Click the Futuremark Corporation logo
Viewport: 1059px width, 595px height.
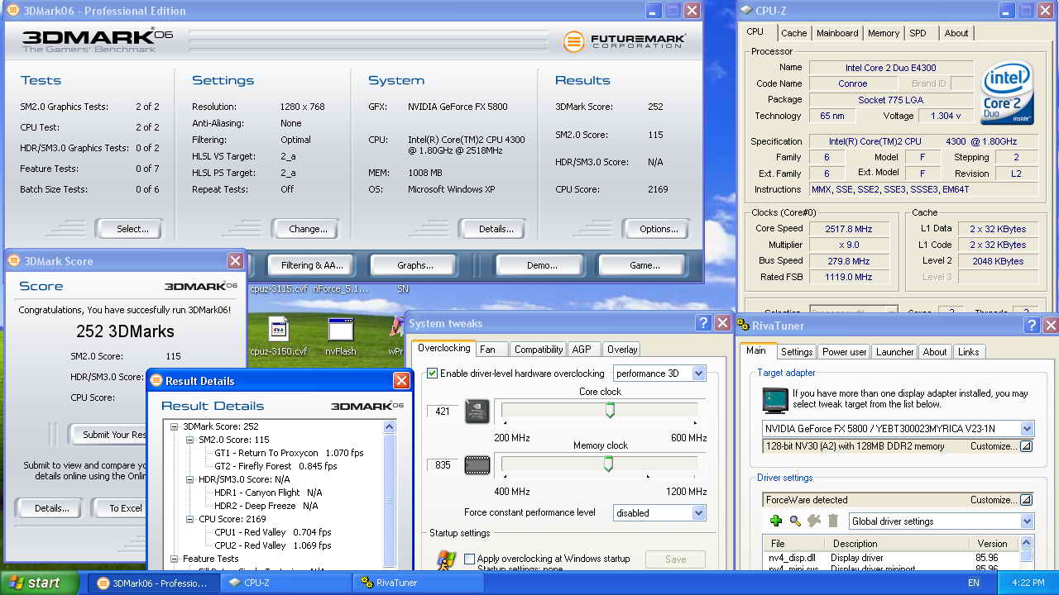623,41
